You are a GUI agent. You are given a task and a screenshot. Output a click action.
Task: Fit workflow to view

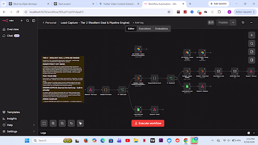coord(44,123)
